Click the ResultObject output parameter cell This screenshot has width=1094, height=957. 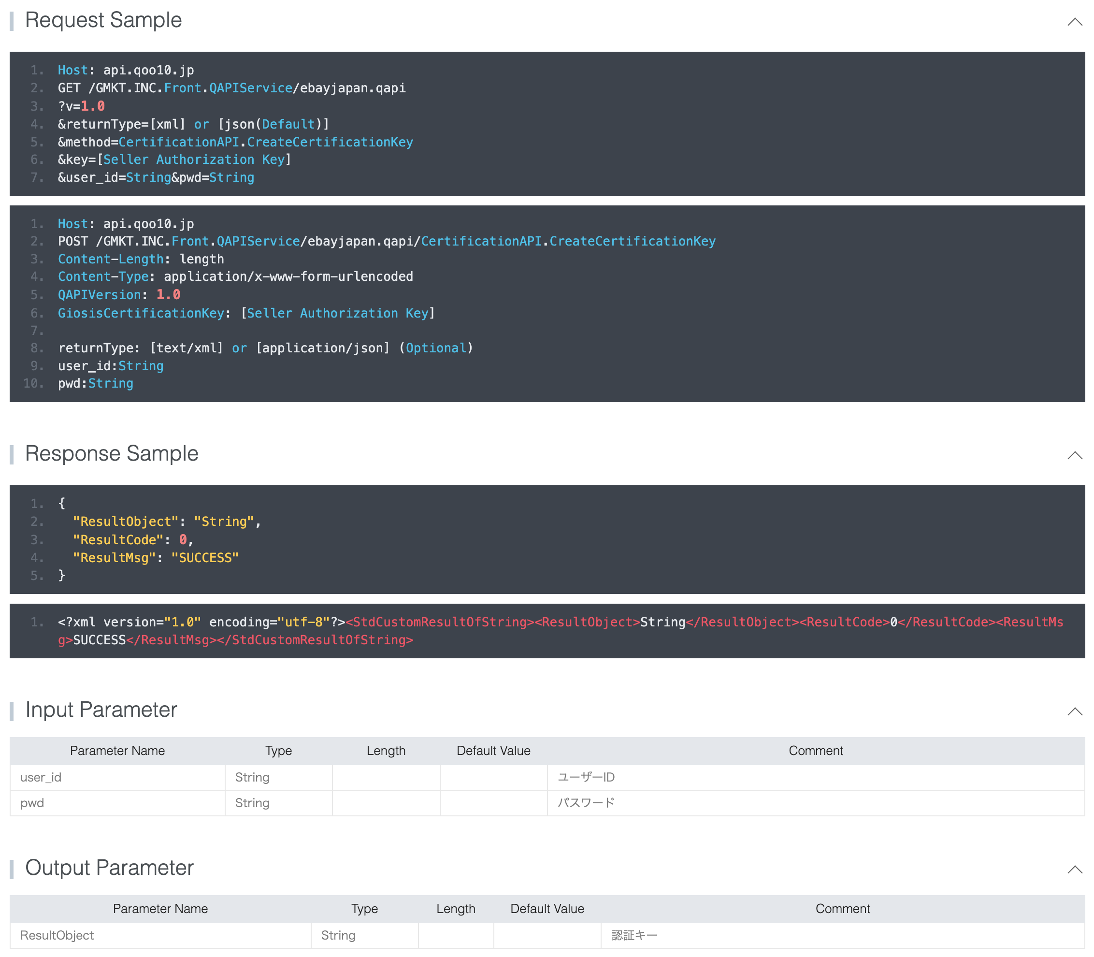click(57, 935)
